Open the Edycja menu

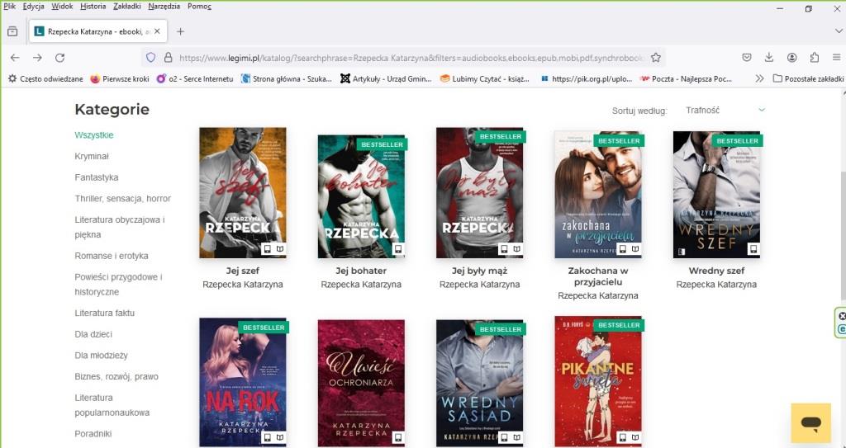point(33,7)
